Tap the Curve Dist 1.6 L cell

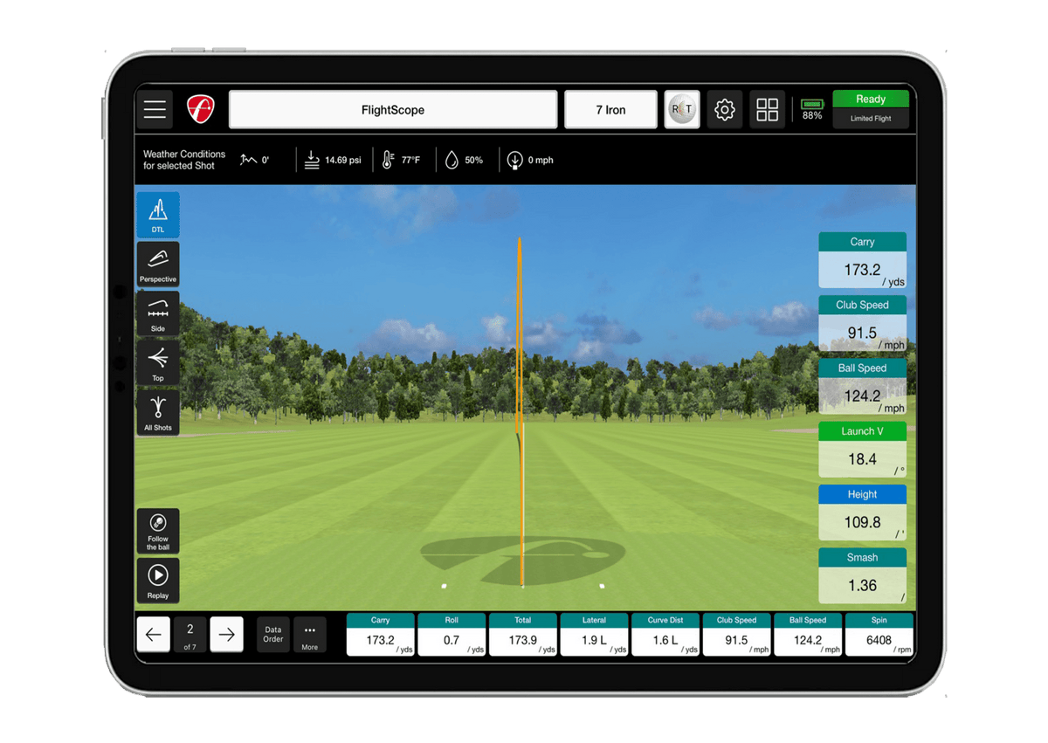click(x=665, y=634)
